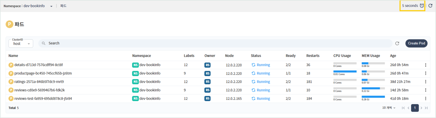Click the top-right page refresh icon

tap(430, 6)
